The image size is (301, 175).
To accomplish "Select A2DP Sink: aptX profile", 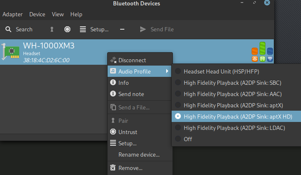I will coord(236,105).
